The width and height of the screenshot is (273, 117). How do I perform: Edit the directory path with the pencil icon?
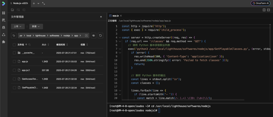[86, 36]
